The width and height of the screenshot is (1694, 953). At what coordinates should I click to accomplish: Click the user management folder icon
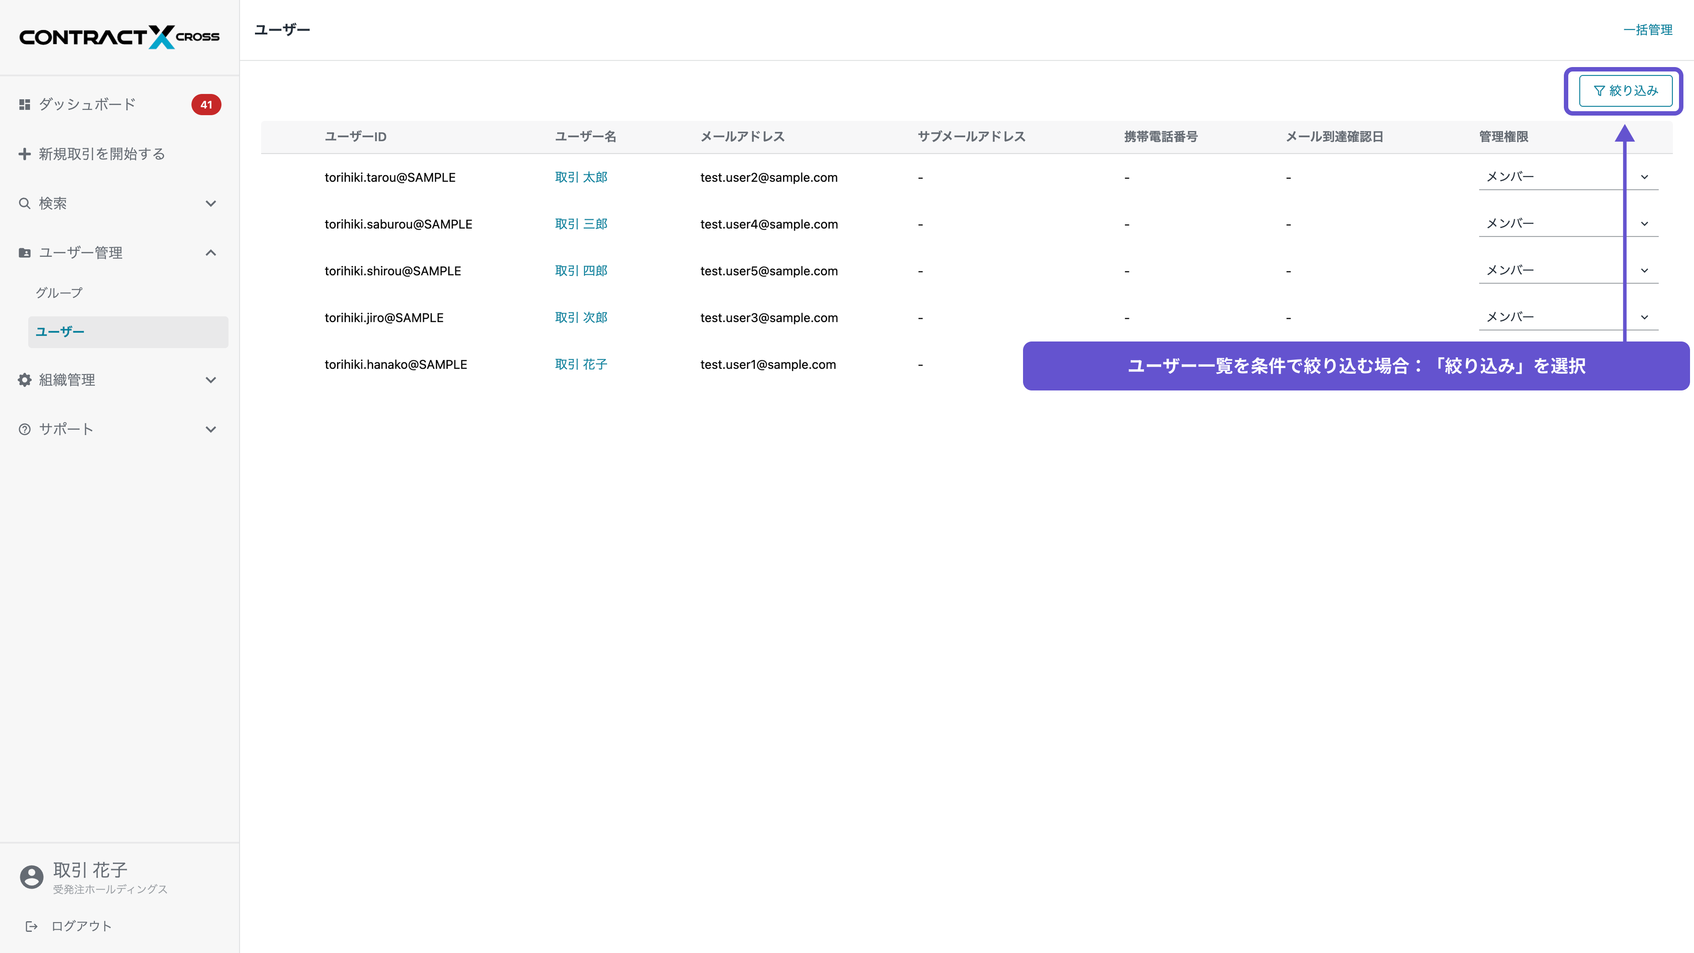(x=24, y=252)
